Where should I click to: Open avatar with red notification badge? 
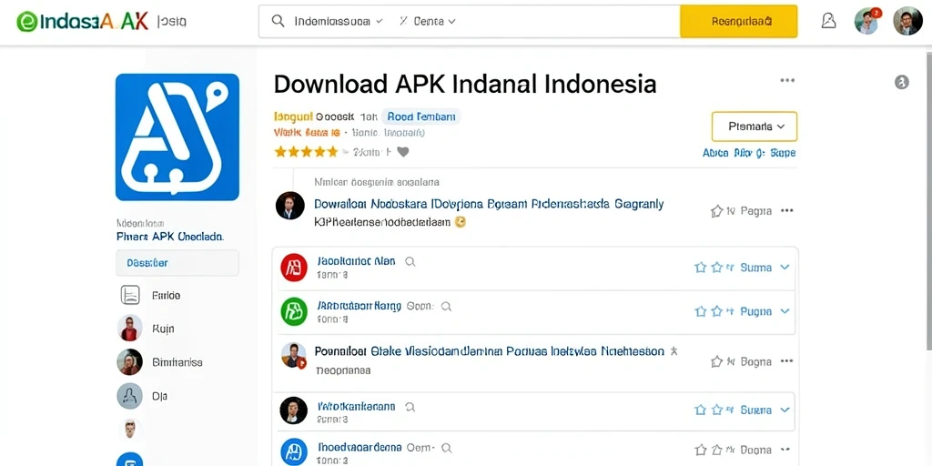point(867,21)
